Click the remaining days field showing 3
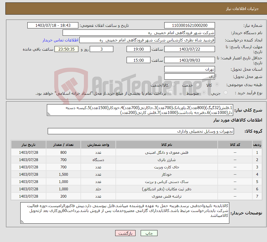Image resolution: width=267 pixels, height=242 pixels. pyautogui.click(x=101, y=49)
